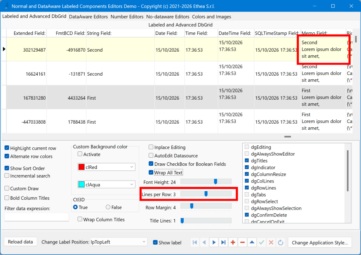
Task: Check dgEditing option in list
Action: 247,147
